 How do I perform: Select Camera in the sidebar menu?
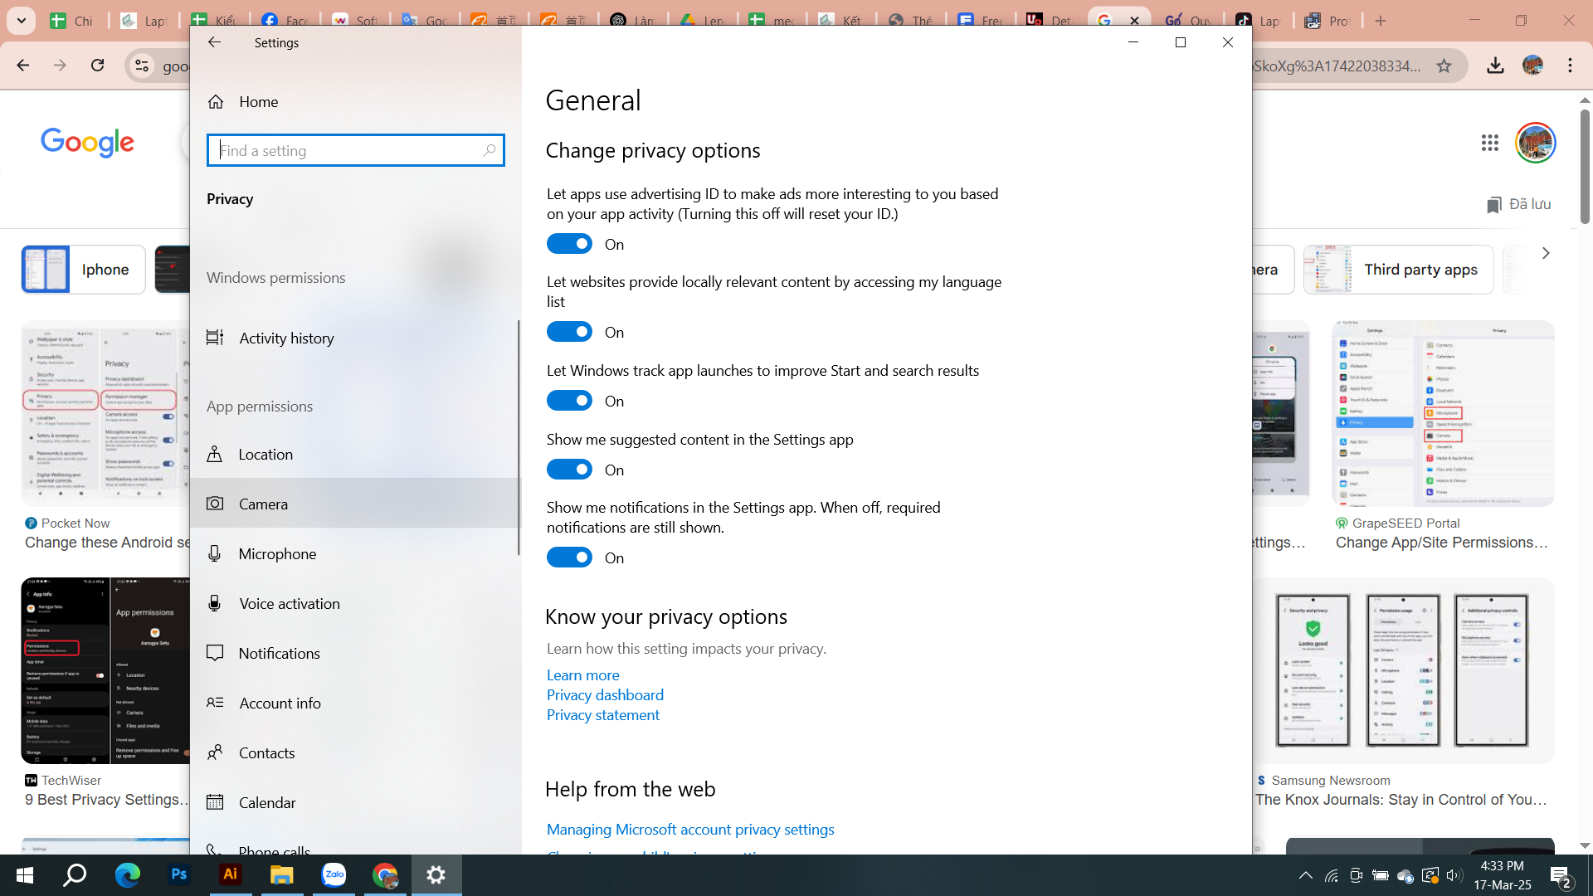click(263, 504)
